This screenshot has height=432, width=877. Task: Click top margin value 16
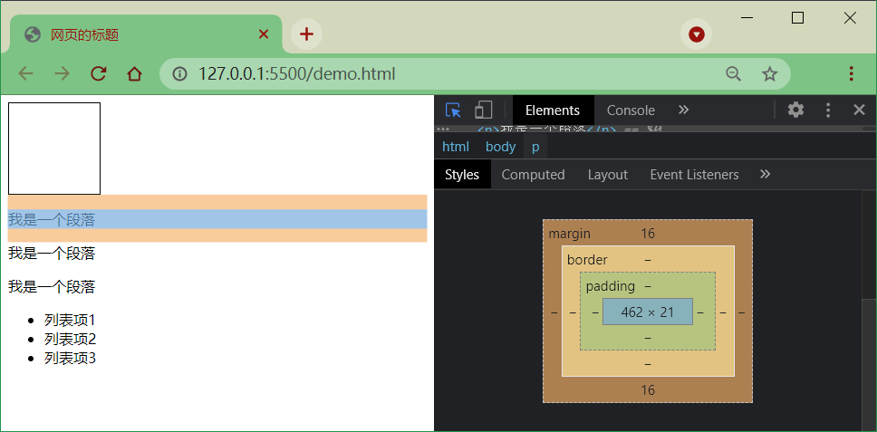648,234
